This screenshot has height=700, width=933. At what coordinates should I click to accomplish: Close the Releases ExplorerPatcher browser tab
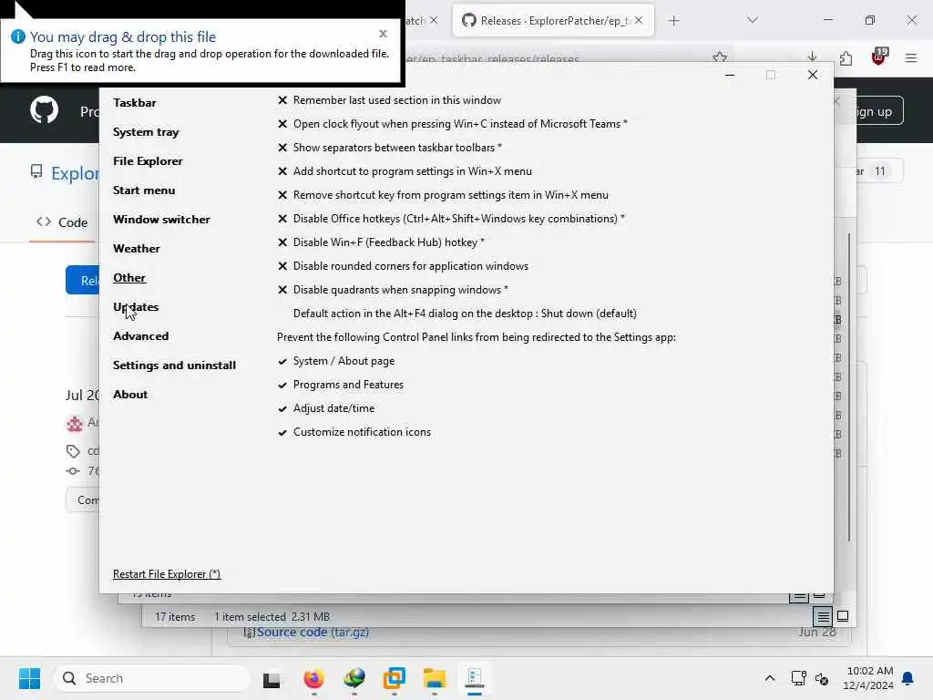tap(639, 20)
